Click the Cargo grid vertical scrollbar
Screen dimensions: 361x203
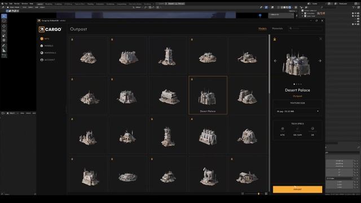pyautogui.click(x=270, y=64)
